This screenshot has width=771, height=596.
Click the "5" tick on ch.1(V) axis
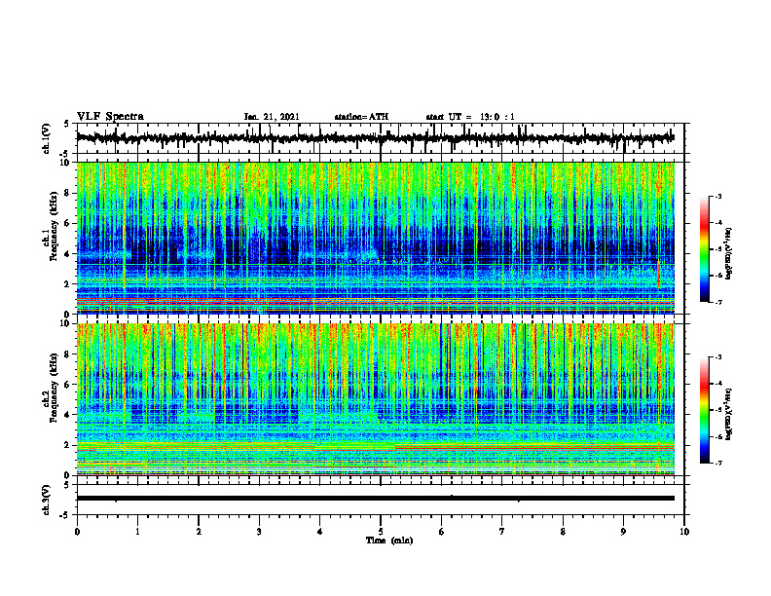66,124
